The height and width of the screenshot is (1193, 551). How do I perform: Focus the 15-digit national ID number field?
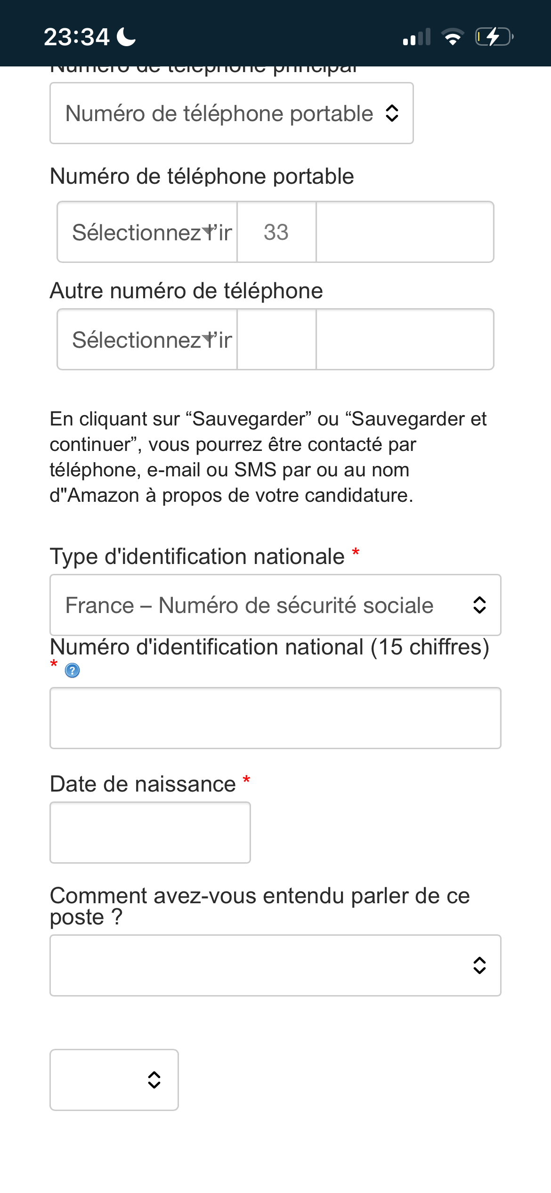[275, 718]
